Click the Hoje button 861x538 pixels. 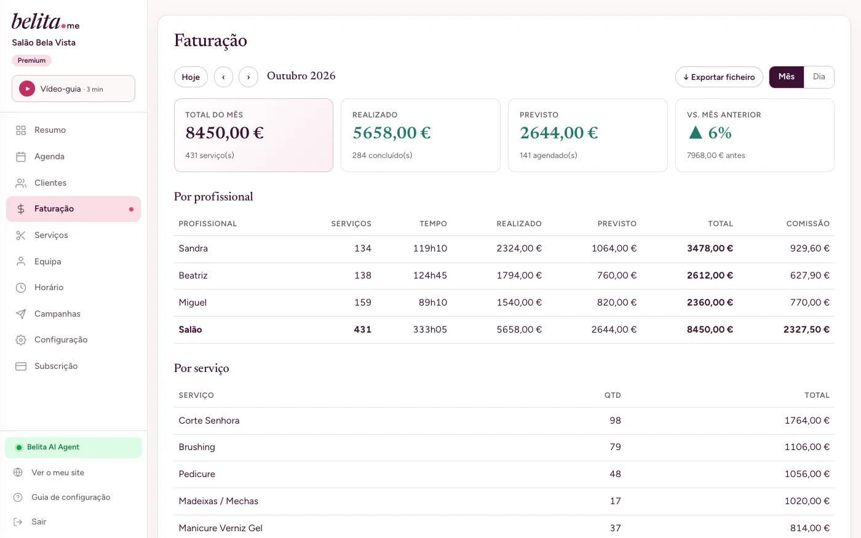point(191,77)
